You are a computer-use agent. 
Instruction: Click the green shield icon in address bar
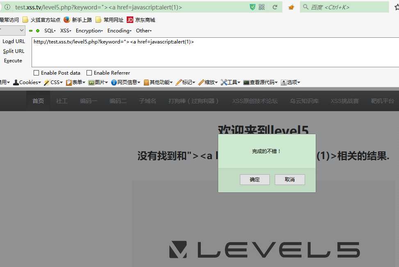pos(253,7)
